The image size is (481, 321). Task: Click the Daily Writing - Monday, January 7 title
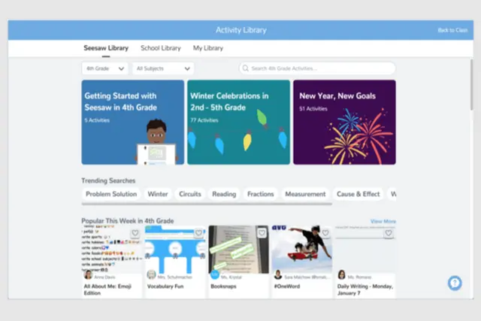coord(365,289)
